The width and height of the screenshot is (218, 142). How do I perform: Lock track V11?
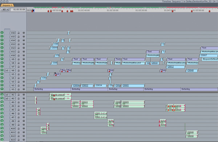click(x=19, y=52)
